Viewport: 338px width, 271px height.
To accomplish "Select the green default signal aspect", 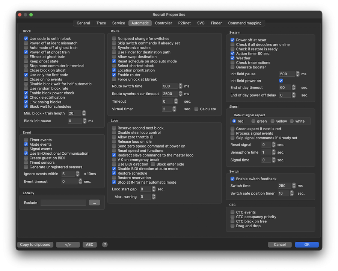I will coord(253,121).
